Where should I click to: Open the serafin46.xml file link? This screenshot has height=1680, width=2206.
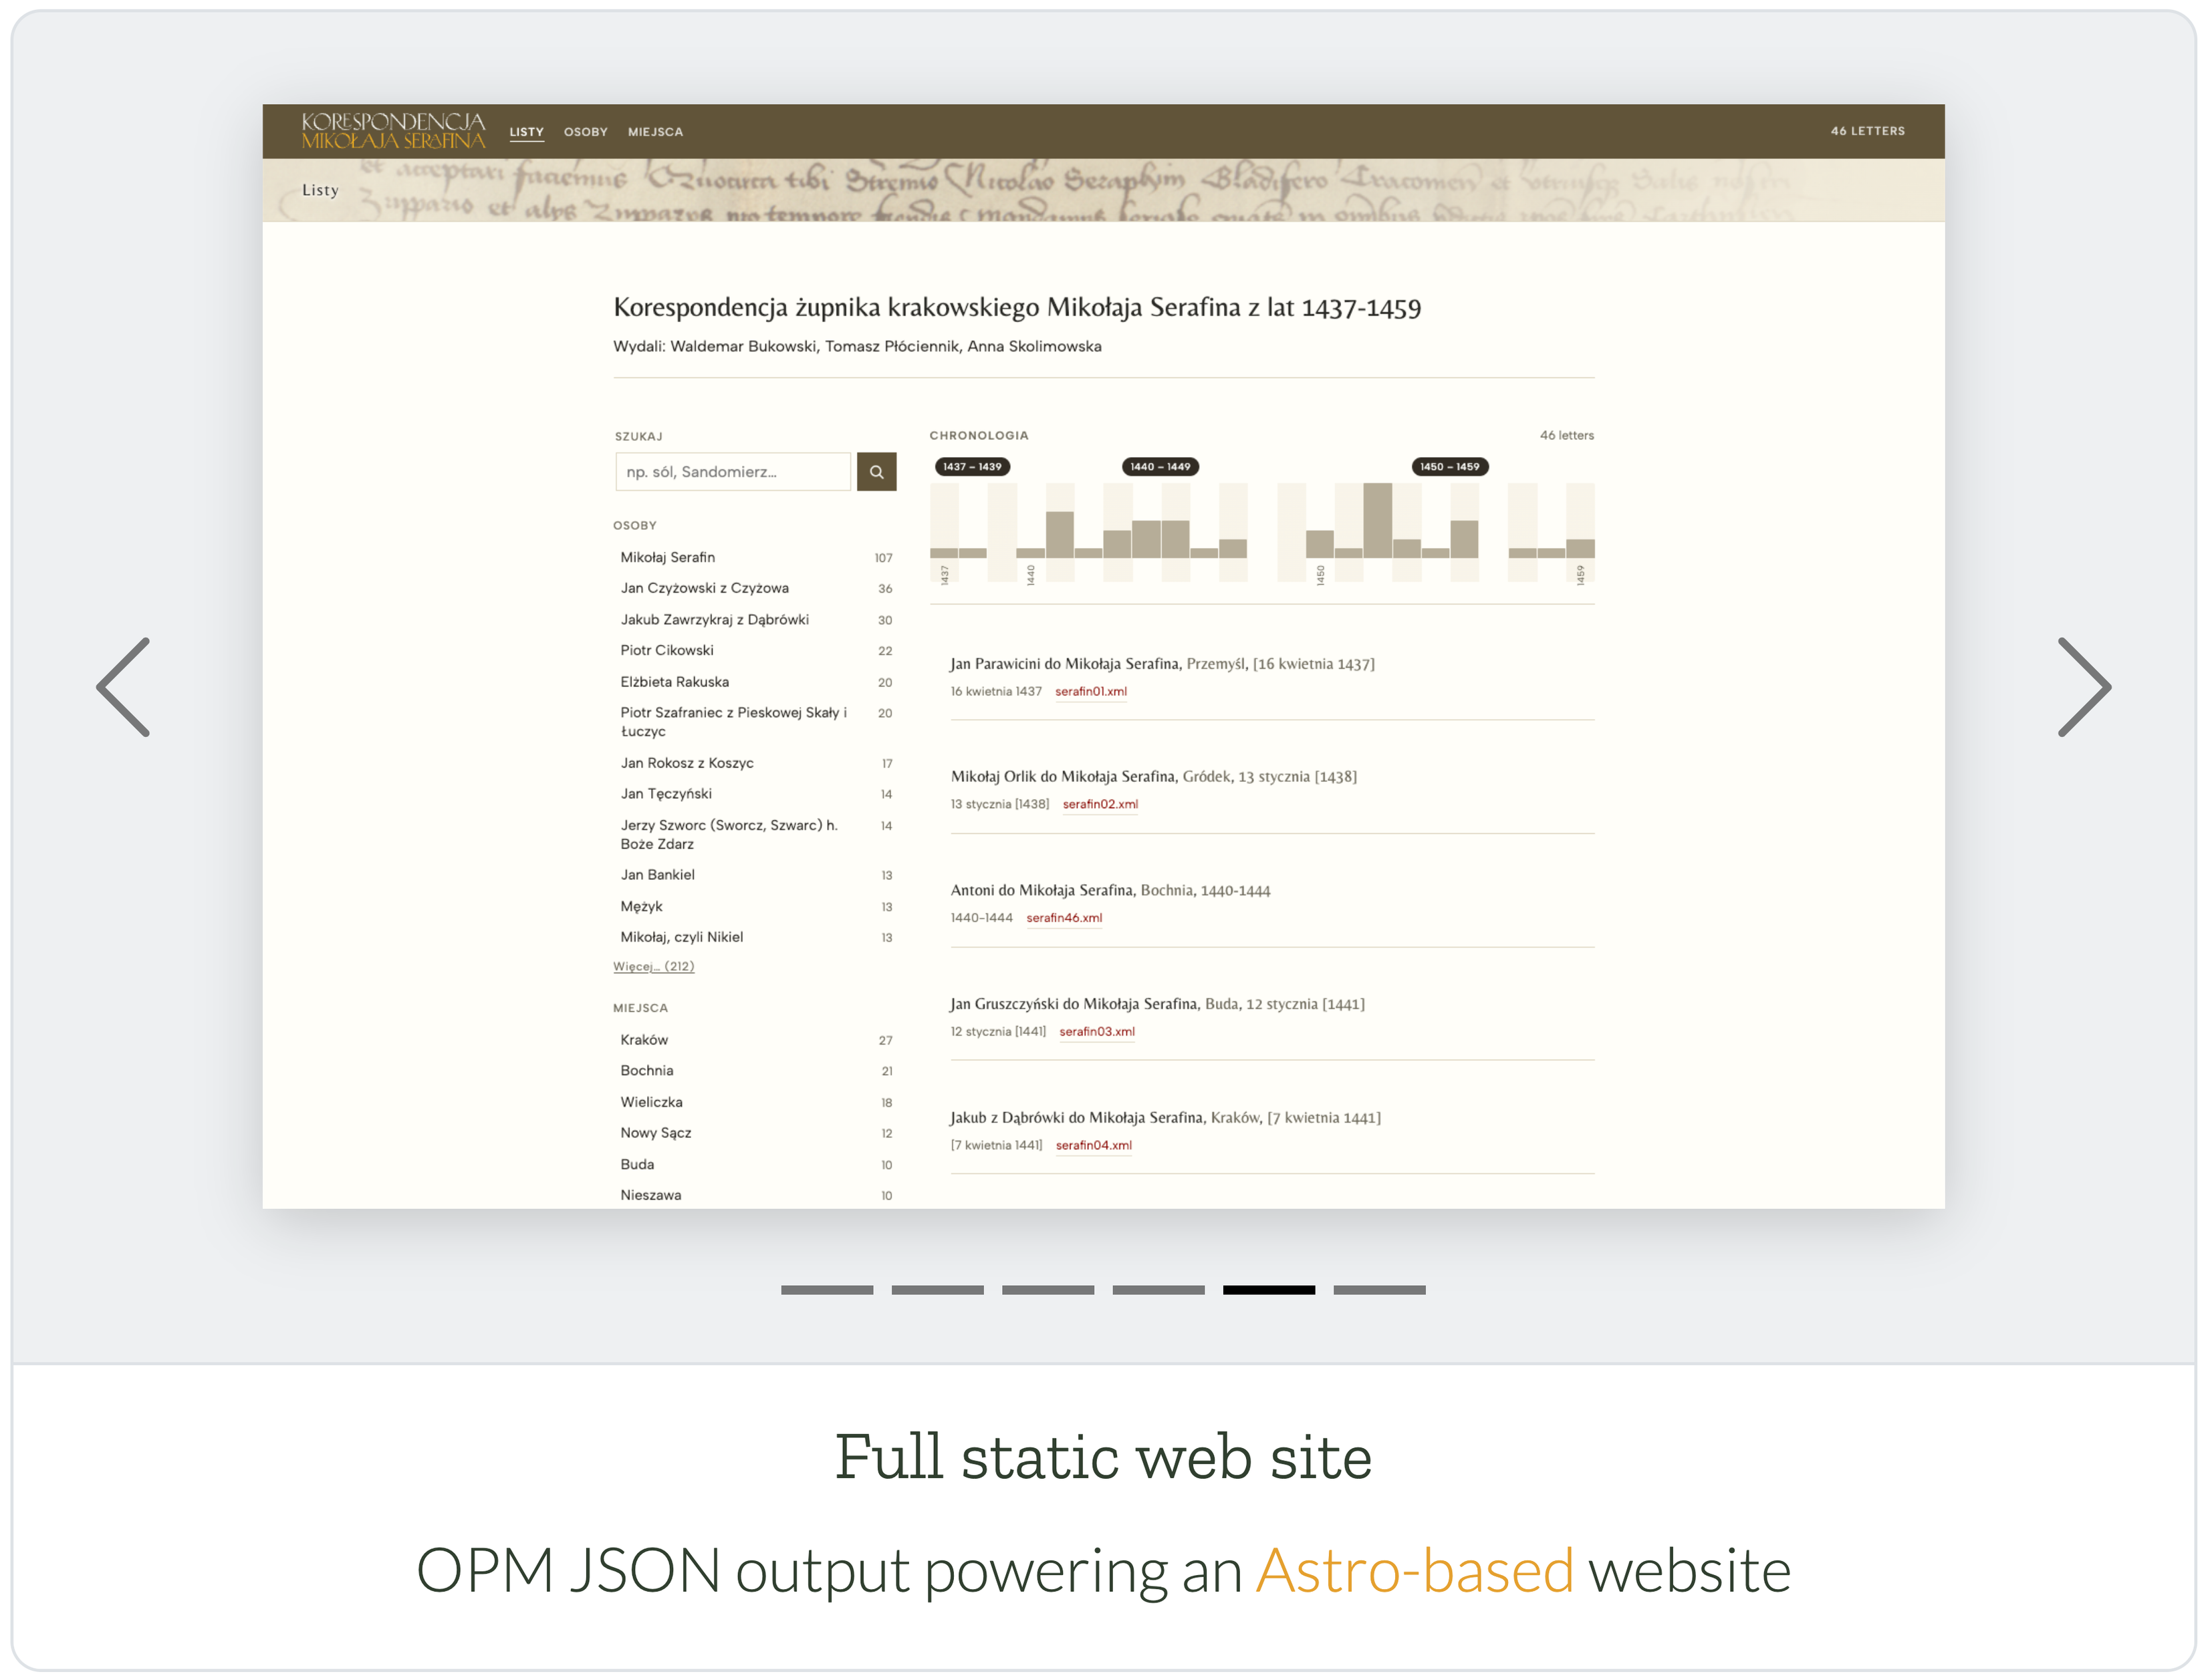(1064, 917)
